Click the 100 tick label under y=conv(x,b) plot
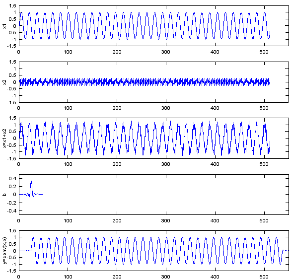Image resolution: width=291 pixels, height=279 pixels. coord(68,277)
